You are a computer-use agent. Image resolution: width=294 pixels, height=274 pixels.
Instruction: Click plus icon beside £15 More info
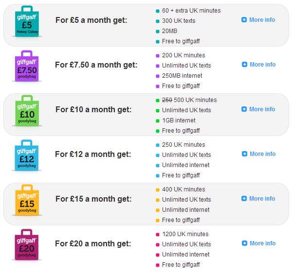coord(244,198)
